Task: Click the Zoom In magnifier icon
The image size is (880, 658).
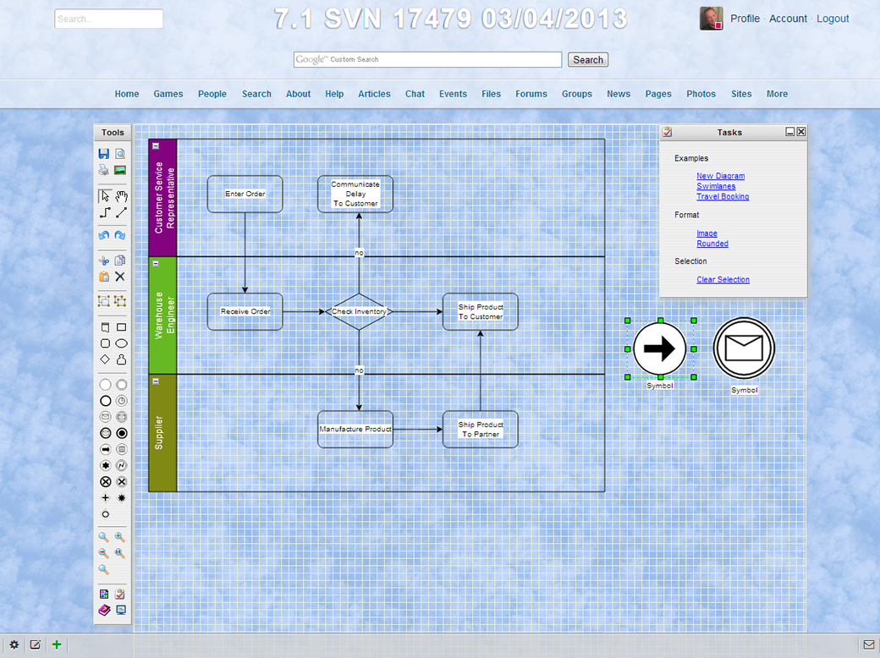Action: [x=120, y=537]
